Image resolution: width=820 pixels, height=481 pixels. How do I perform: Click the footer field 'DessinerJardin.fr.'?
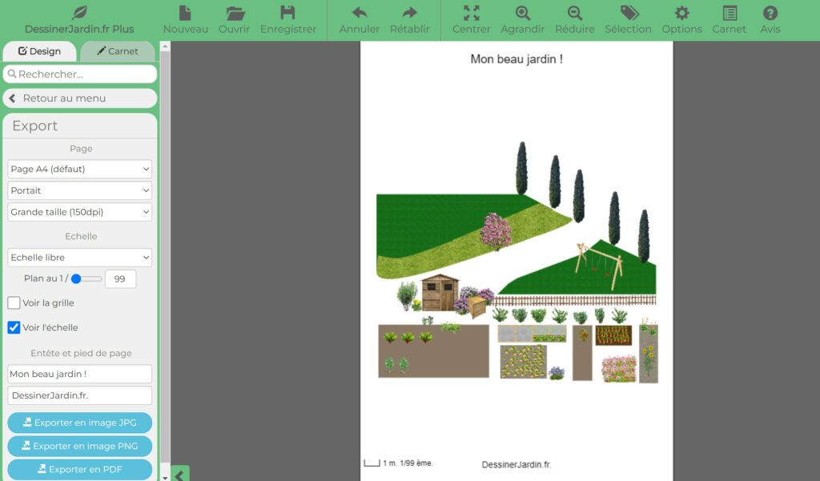[80, 395]
